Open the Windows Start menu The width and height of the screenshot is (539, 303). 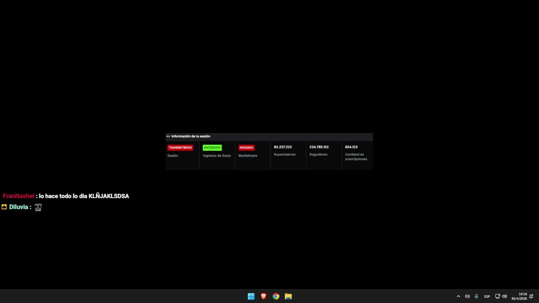[251, 296]
